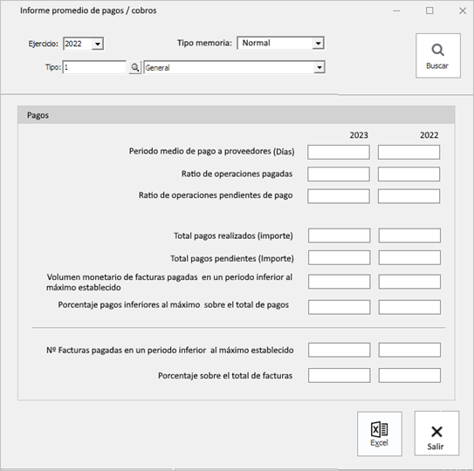Screen dimensions: 474x471
Task: Click the 'Tipo memoria:' label
Action: (204, 43)
